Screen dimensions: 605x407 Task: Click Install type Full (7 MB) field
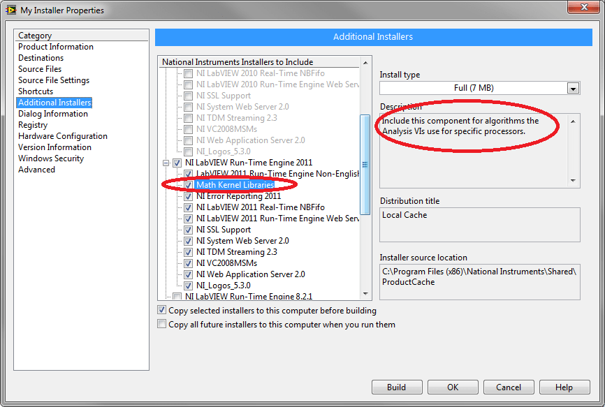click(474, 88)
